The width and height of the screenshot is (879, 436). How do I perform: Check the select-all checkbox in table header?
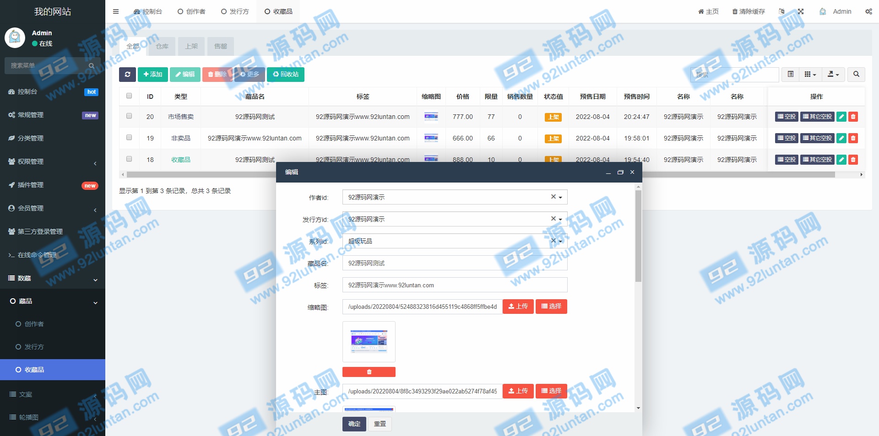[x=129, y=96]
